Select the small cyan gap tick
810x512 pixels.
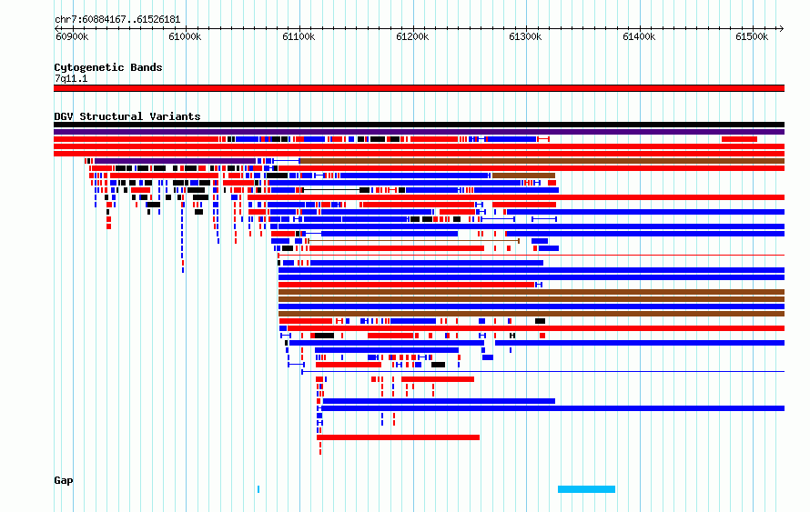pos(258,489)
